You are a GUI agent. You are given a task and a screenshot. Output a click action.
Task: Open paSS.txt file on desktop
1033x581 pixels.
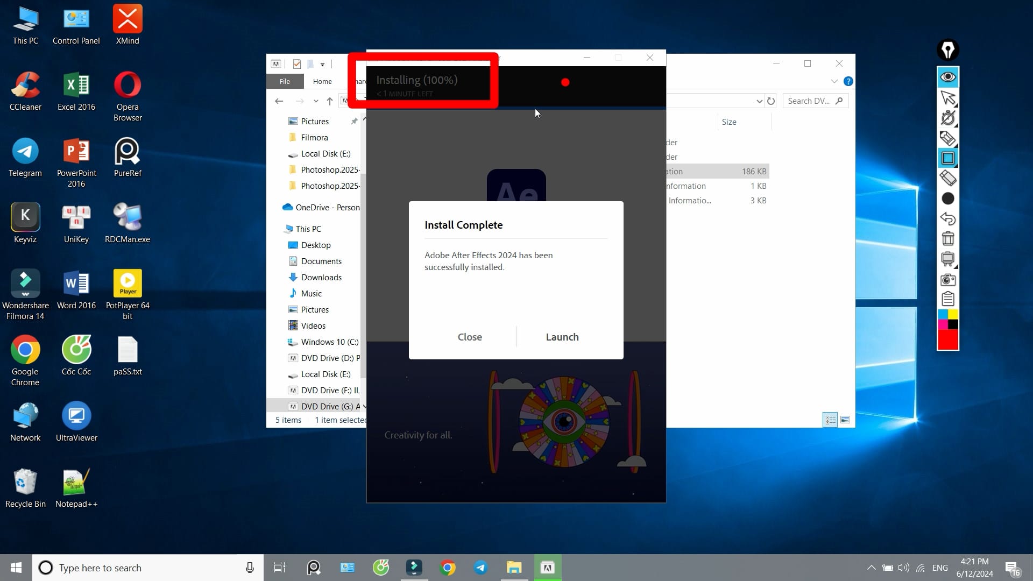(128, 356)
